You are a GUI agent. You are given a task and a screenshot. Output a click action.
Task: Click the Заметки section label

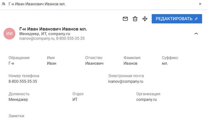coord(16,116)
